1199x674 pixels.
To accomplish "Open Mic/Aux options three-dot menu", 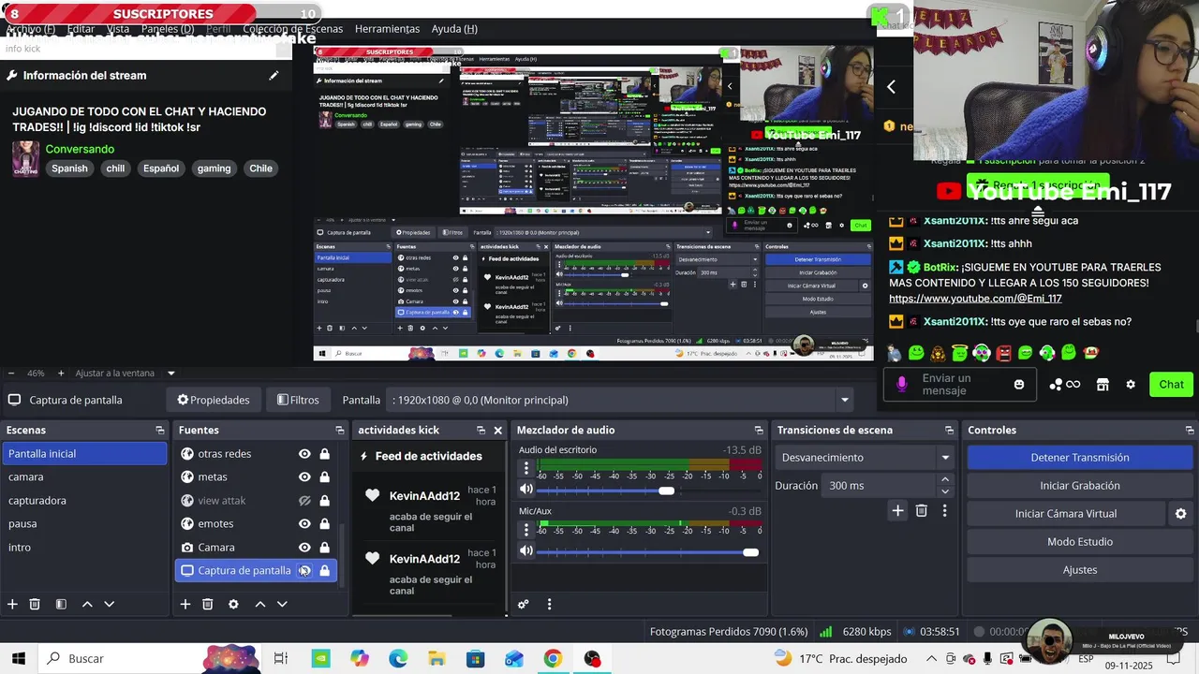I will pyautogui.click(x=526, y=530).
